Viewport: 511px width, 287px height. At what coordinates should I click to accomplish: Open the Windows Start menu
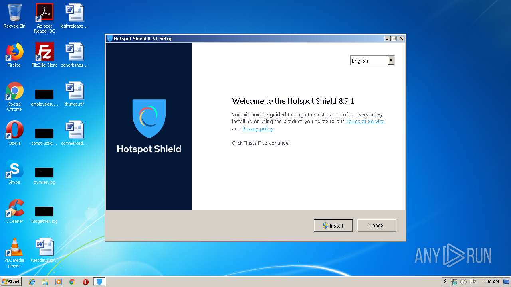pyautogui.click(x=11, y=282)
